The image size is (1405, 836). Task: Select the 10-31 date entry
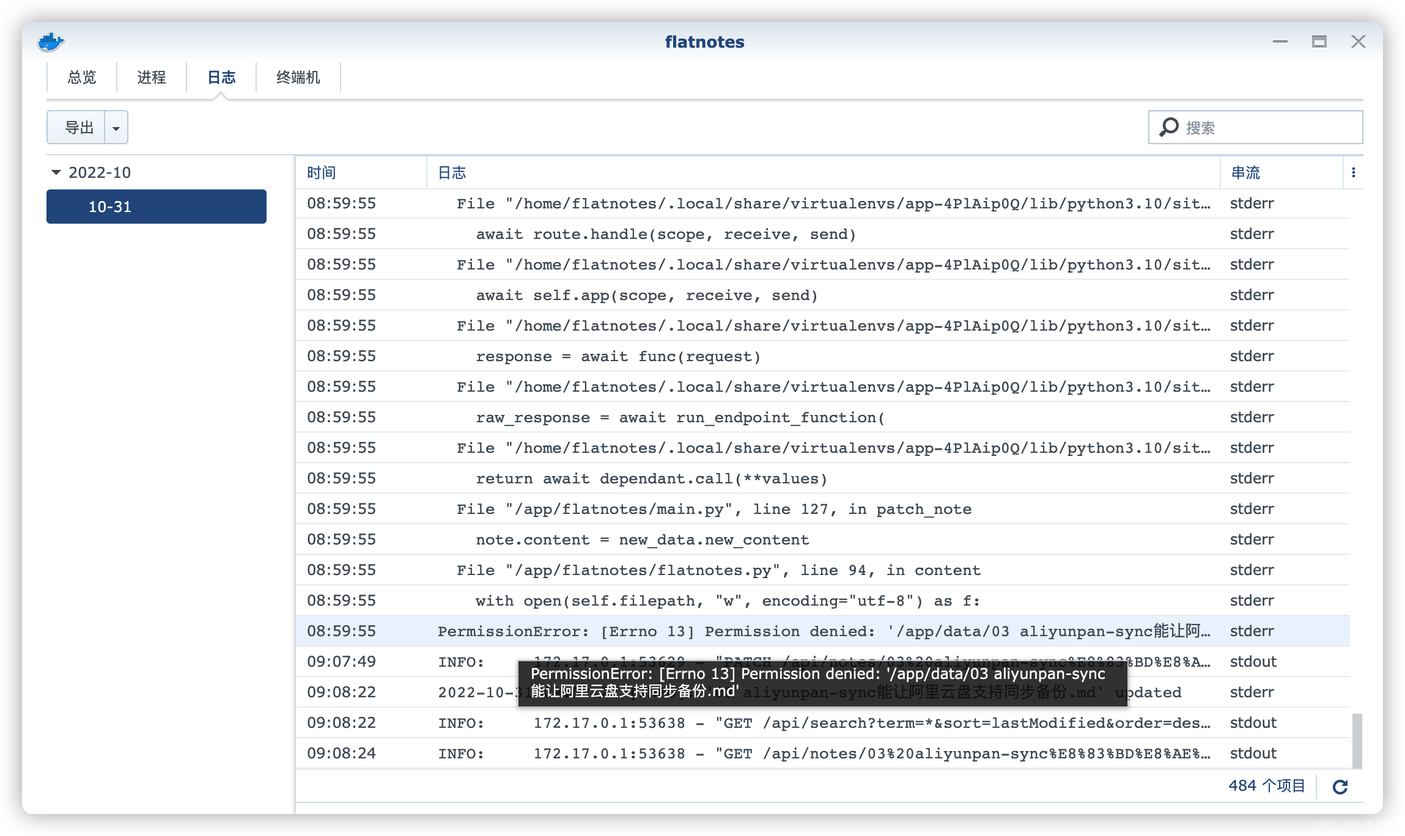point(157,207)
